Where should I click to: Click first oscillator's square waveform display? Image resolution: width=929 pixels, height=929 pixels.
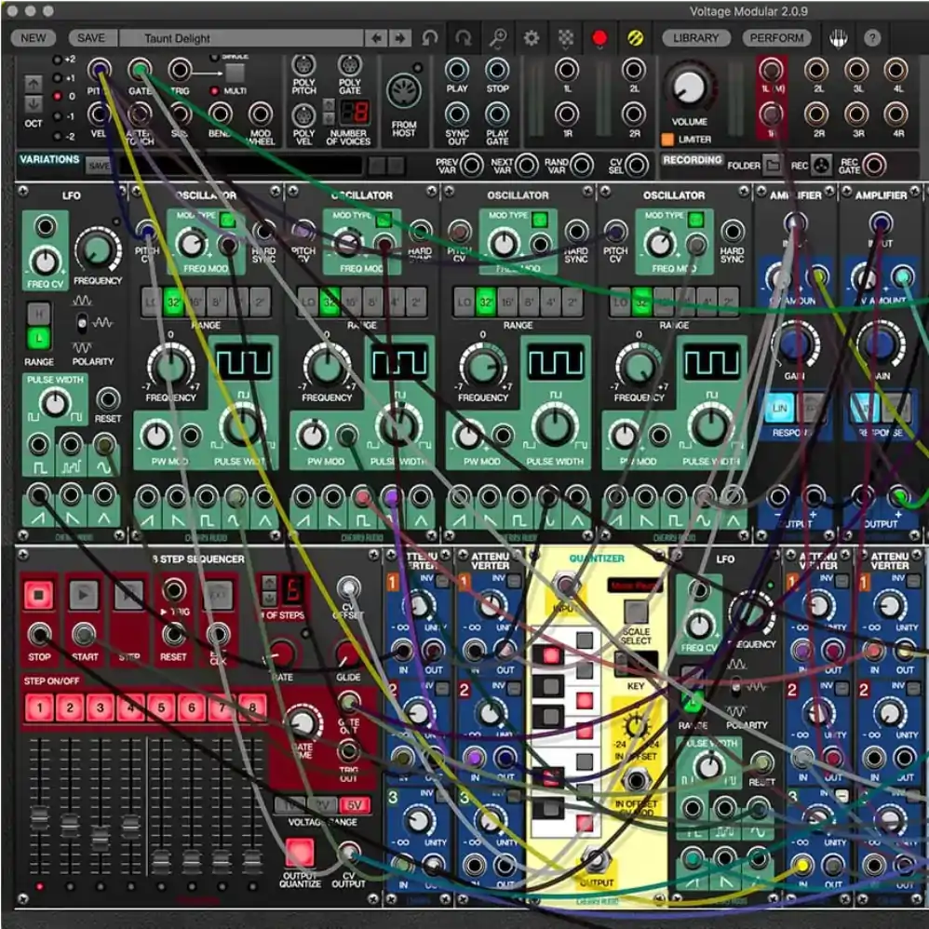(x=243, y=363)
